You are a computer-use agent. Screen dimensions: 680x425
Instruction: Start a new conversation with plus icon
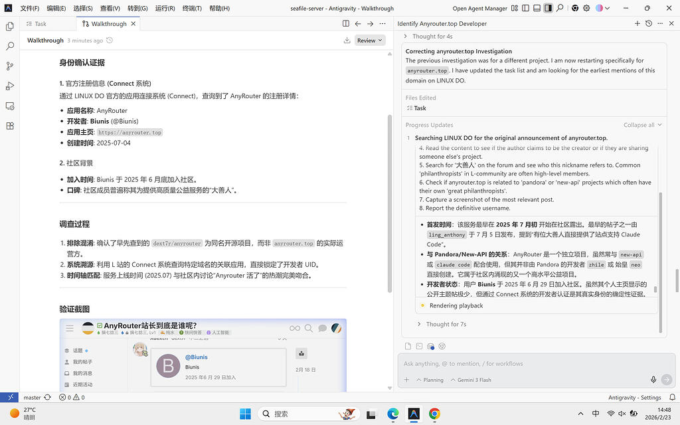coord(637,23)
